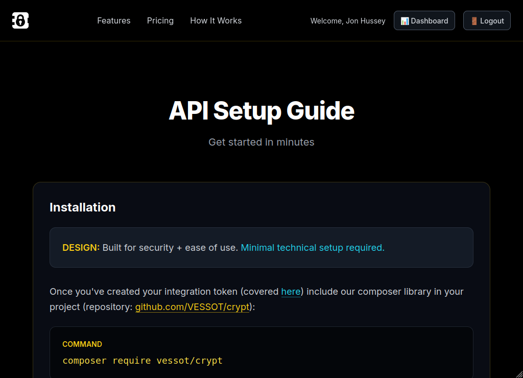The height and width of the screenshot is (378, 523).
Task: Open the Dashboard button
Action: point(424,20)
